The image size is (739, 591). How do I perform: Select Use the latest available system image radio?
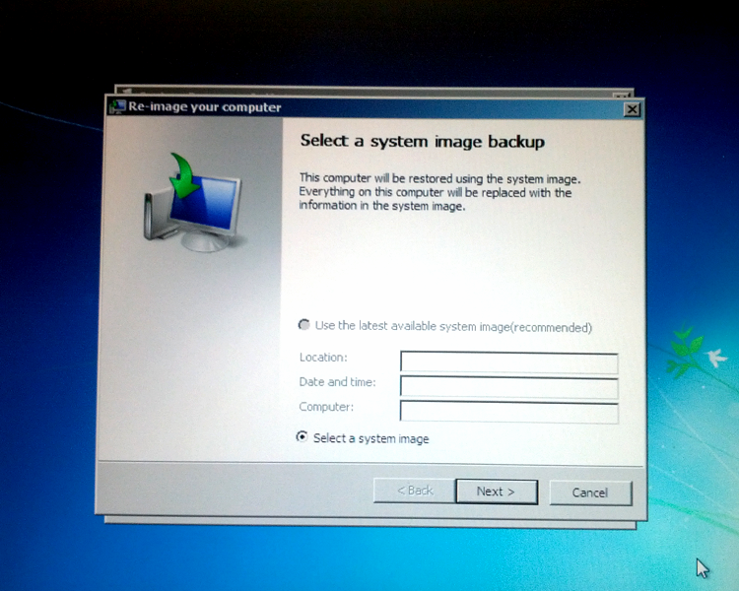pyautogui.click(x=303, y=325)
